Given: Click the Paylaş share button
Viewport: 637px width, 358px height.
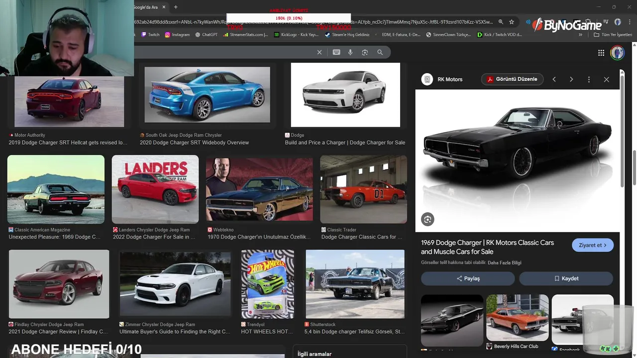Looking at the screenshot, I should pos(468,278).
